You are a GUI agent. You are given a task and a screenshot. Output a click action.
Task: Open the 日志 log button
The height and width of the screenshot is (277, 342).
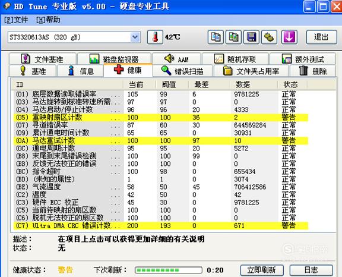(x=311, y=270)
